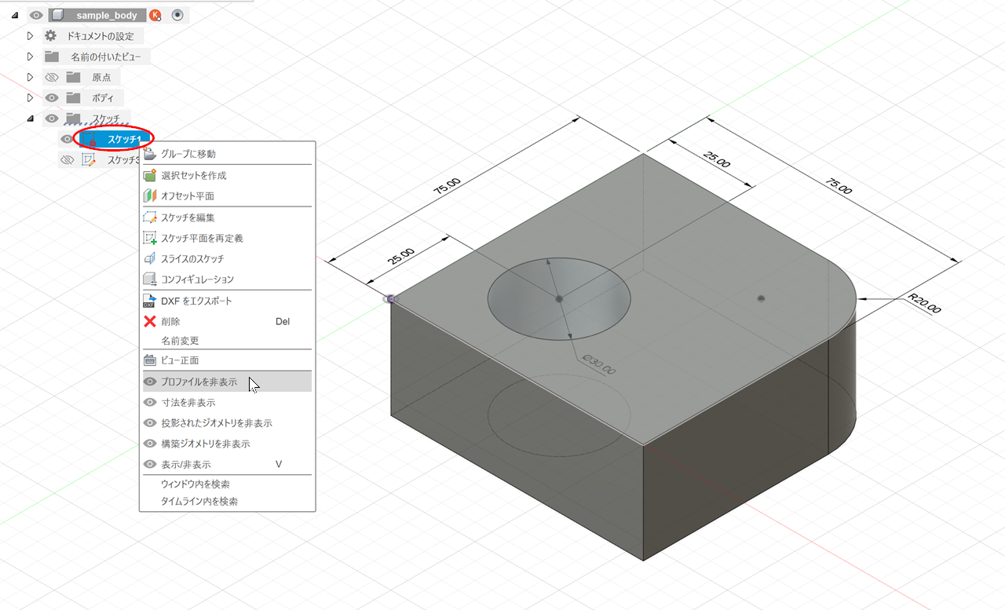Toggle hidden eye of 原点 folder

pos(52,77)
